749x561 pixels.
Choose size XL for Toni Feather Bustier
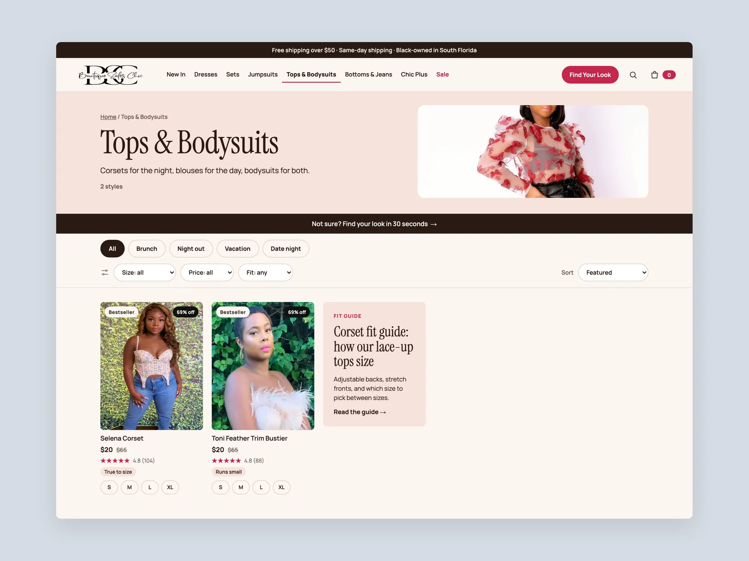[282, 487]
